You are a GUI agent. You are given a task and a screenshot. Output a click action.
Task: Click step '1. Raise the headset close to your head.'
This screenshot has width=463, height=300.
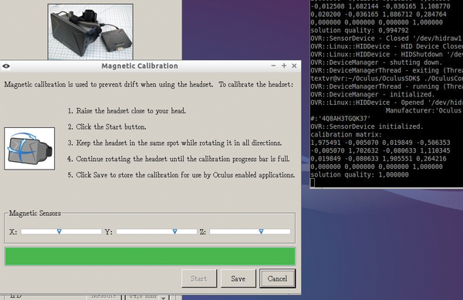click(x=127, y=111)
